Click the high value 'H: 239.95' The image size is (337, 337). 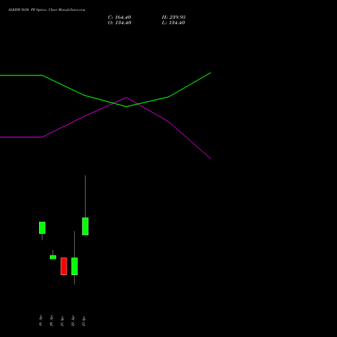pos(174,18)
